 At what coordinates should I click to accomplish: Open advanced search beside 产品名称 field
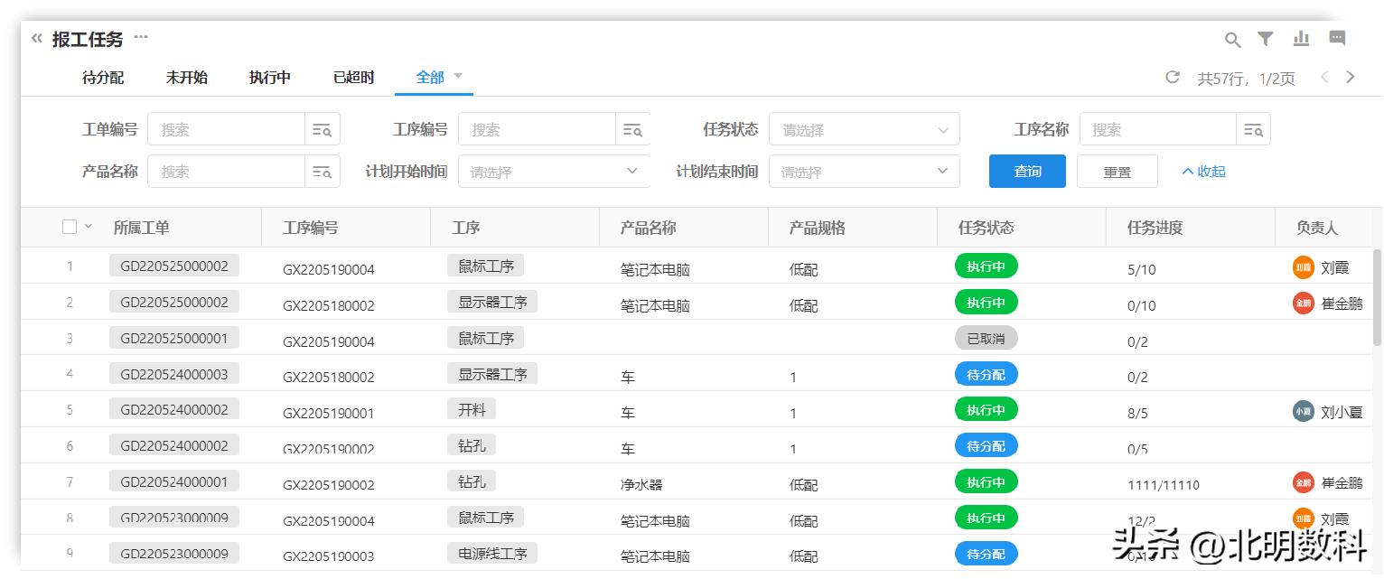pyautogui.click(x=323, y=171)
